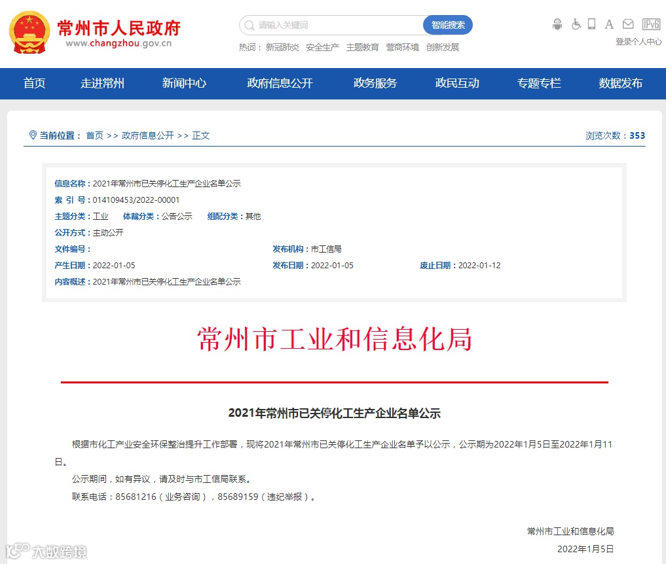666x564 pixels.
Task: Open the 数据发布 navigation tab
Action: [621, 83]
